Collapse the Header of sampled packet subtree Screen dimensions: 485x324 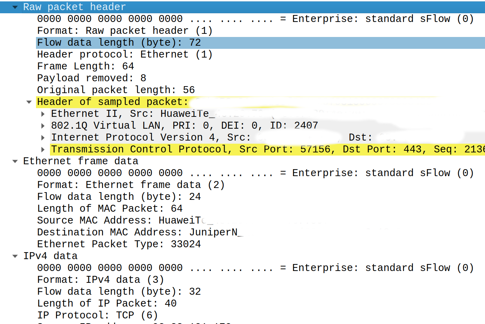28,102
